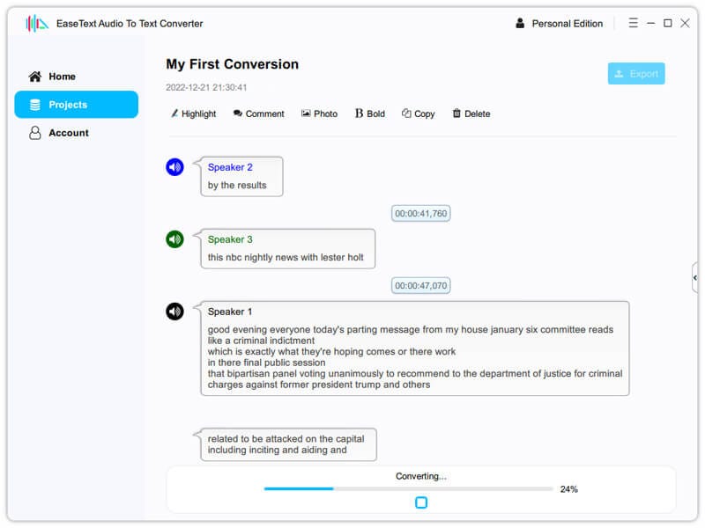
Task: Jump to the 00:00:47,070 timestamp
Action: 421,285
